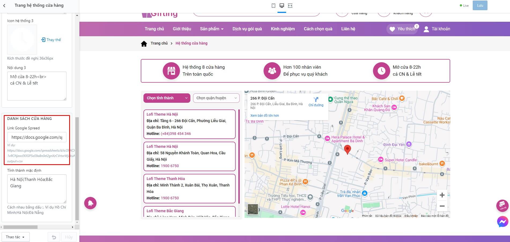Image resolution: width=510 pixels, height=242 pixels.
Task: Click the Icon hệ thống 3 thumbnail
Action: pos(22,39)
